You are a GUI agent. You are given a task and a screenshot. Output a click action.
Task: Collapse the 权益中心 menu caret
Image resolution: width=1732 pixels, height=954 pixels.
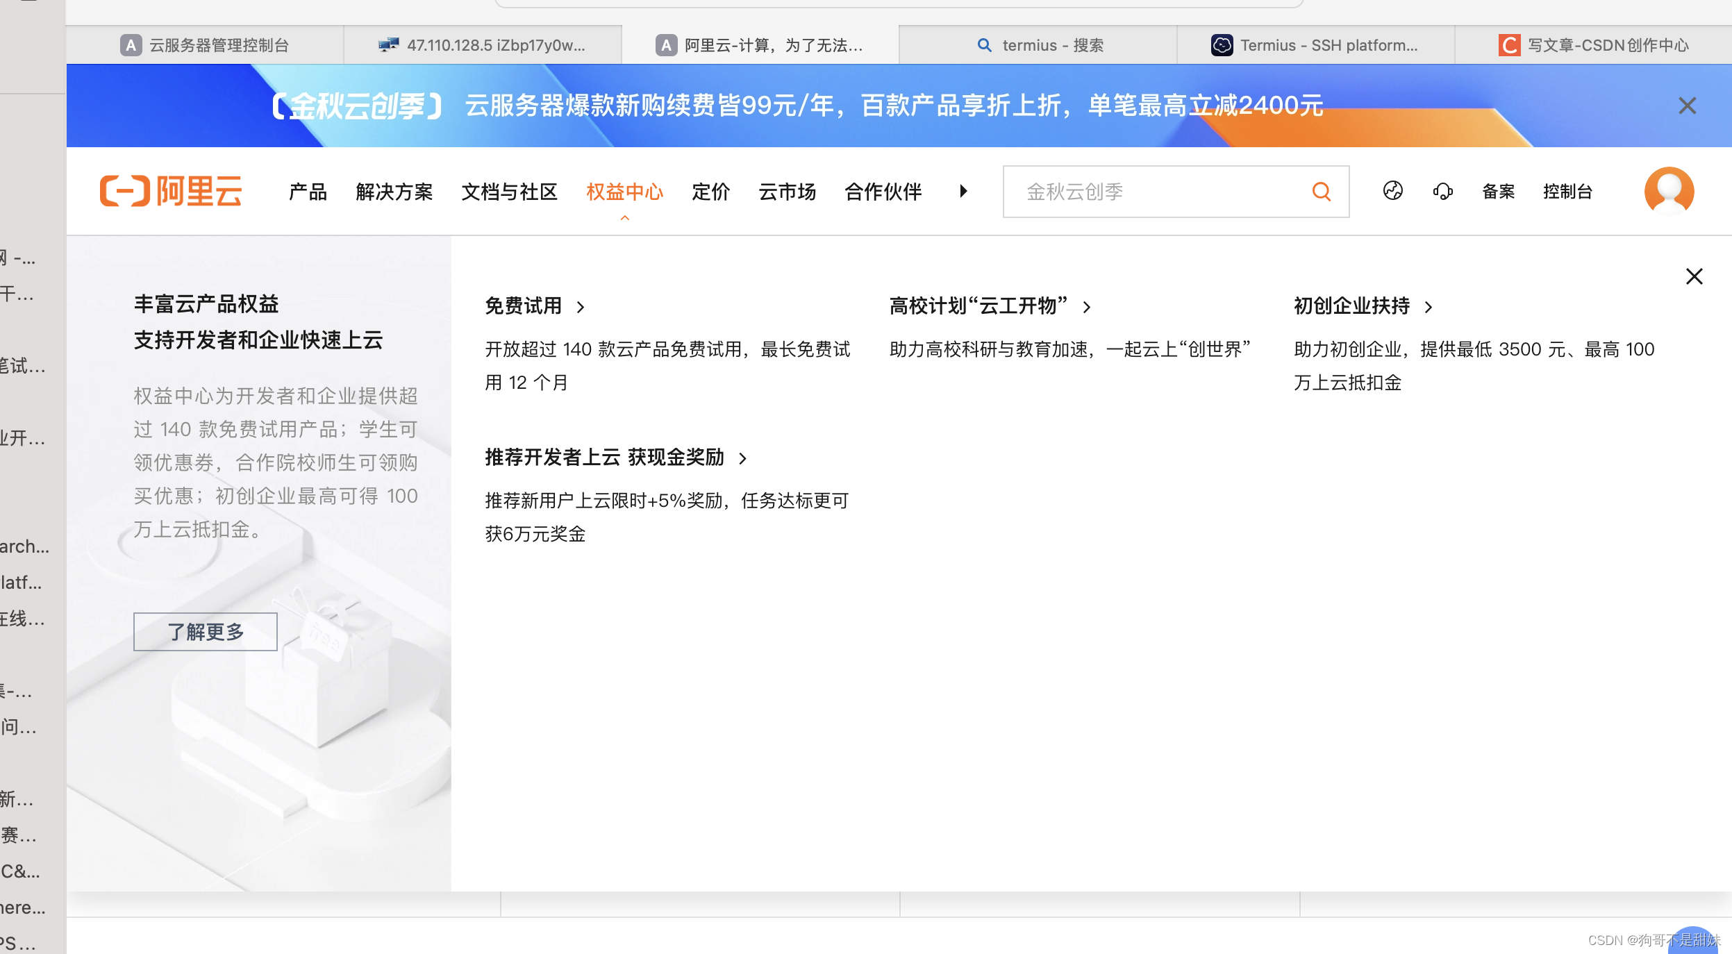(625, 218)
